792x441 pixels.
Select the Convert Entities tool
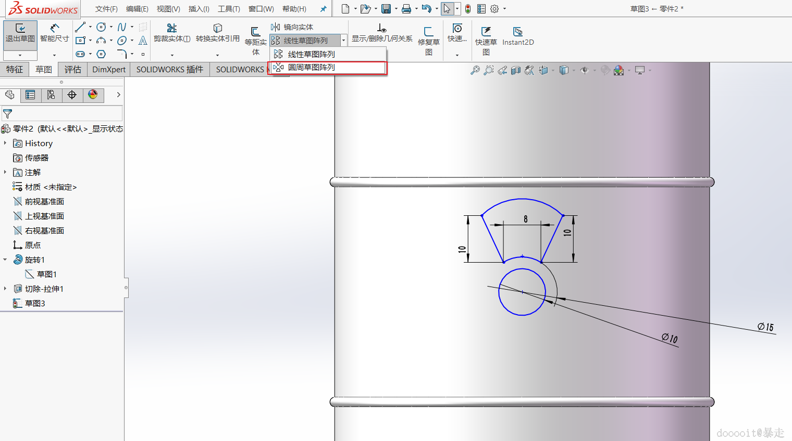tap(217, 28)
